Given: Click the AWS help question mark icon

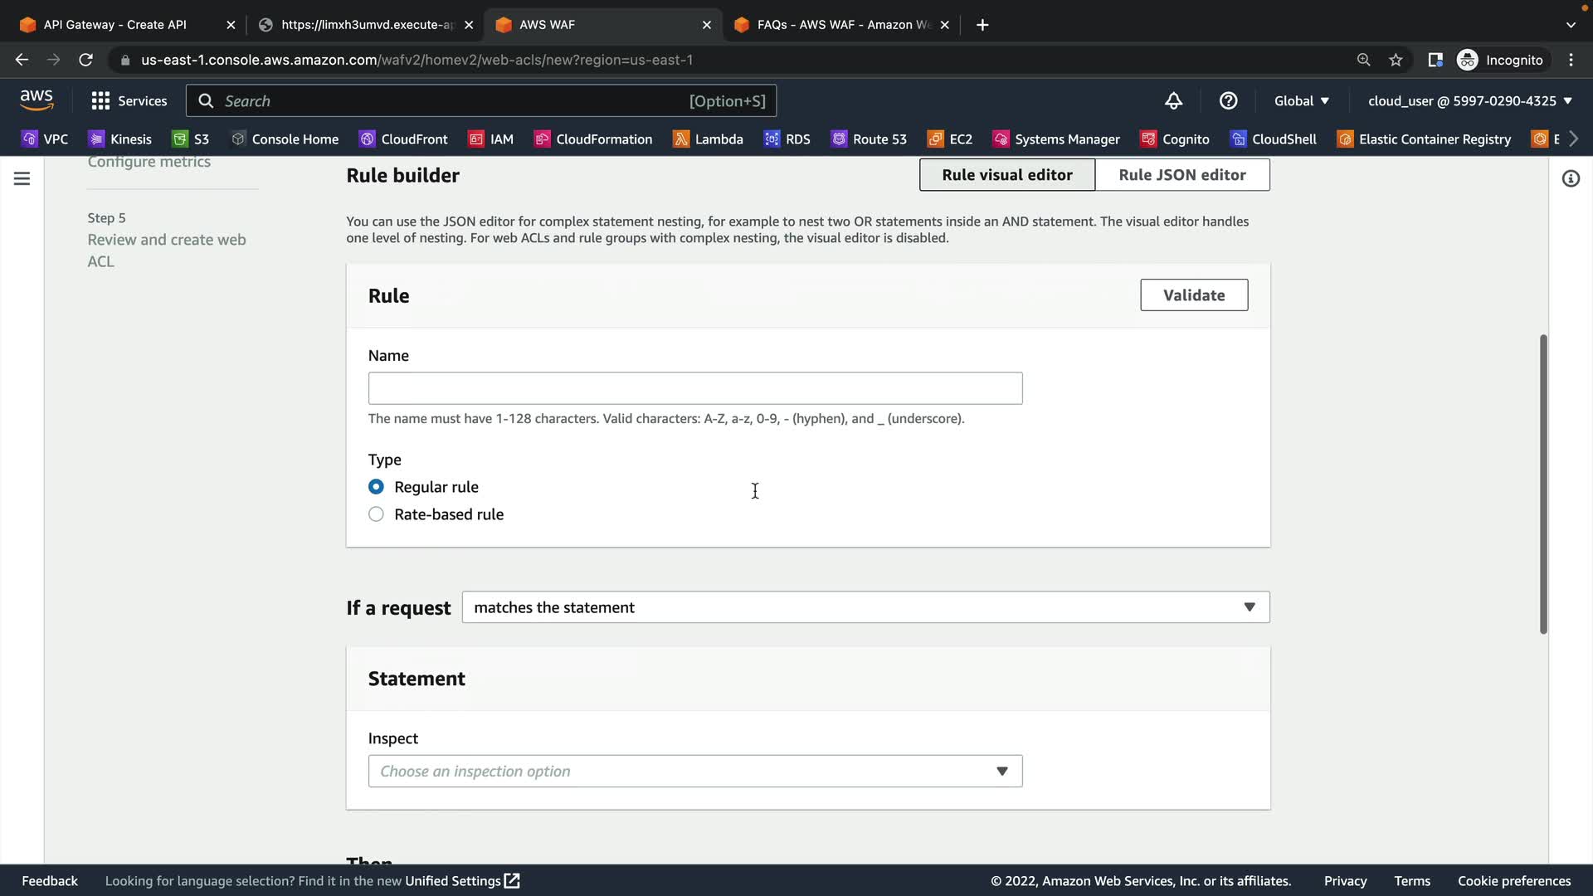Looking at the screenshot, I should pyautogui.click(x=1228, y=100).
